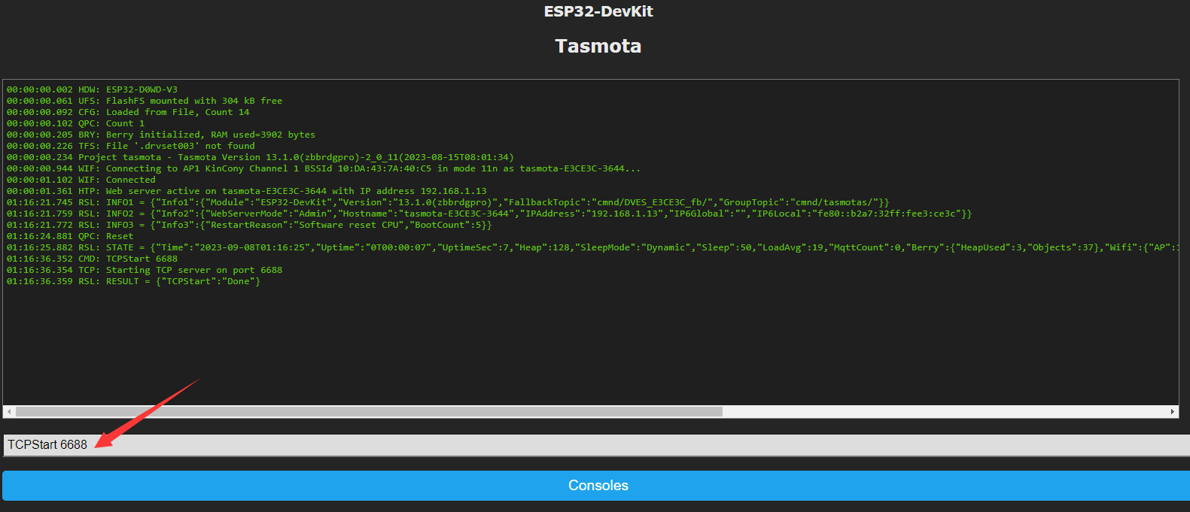Image resolution: width=1190 pixels, height=512 pixels.
Task: Click the HDW: ESP32-D0WD-V3 log line
Action: coord(92,89)
